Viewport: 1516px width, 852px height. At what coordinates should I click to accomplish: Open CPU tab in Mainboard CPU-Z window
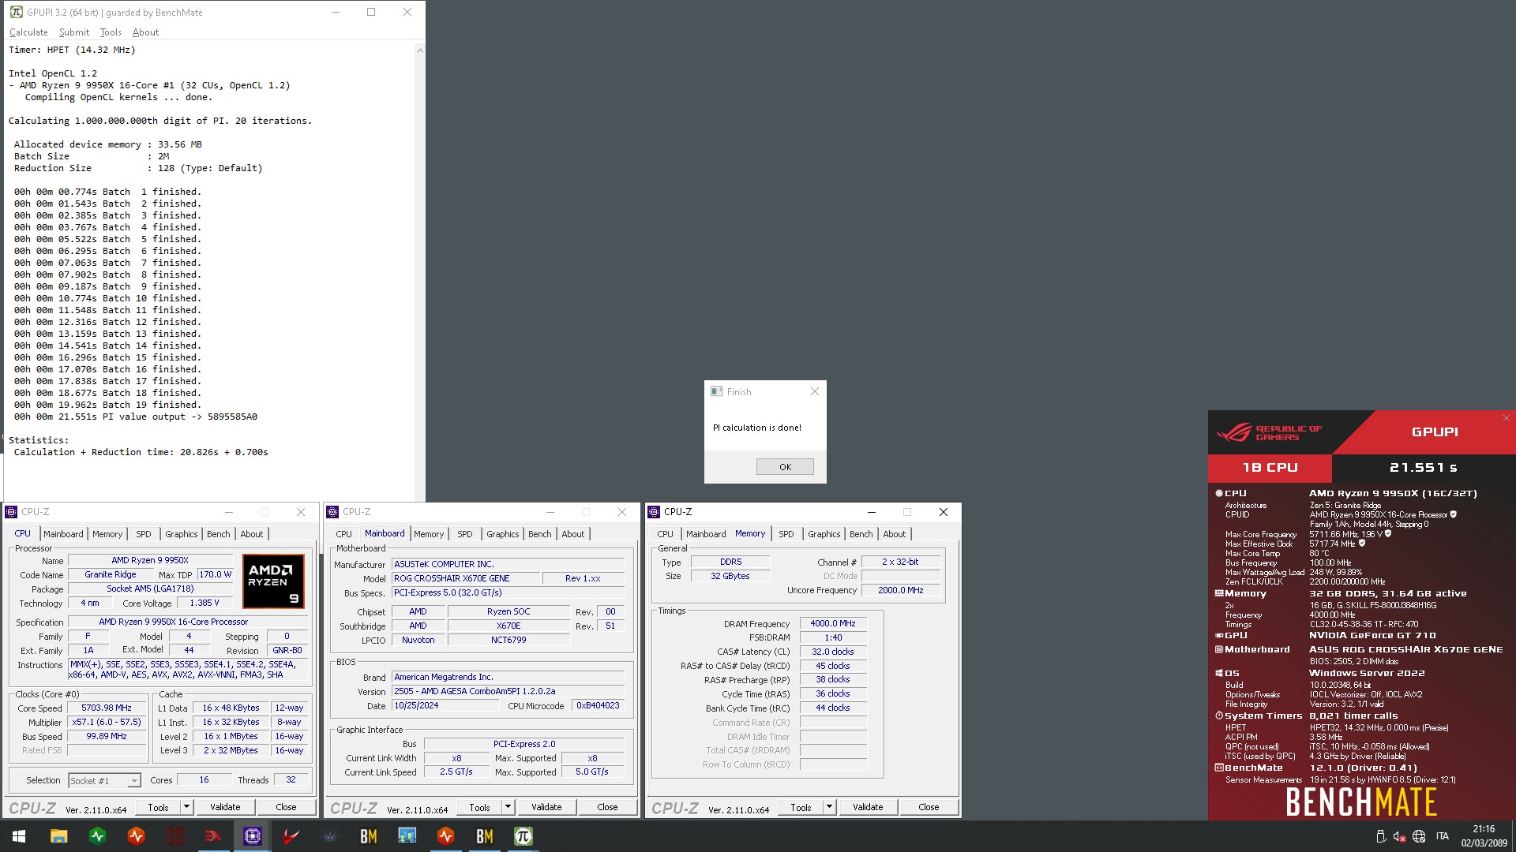tap(343, 534)
